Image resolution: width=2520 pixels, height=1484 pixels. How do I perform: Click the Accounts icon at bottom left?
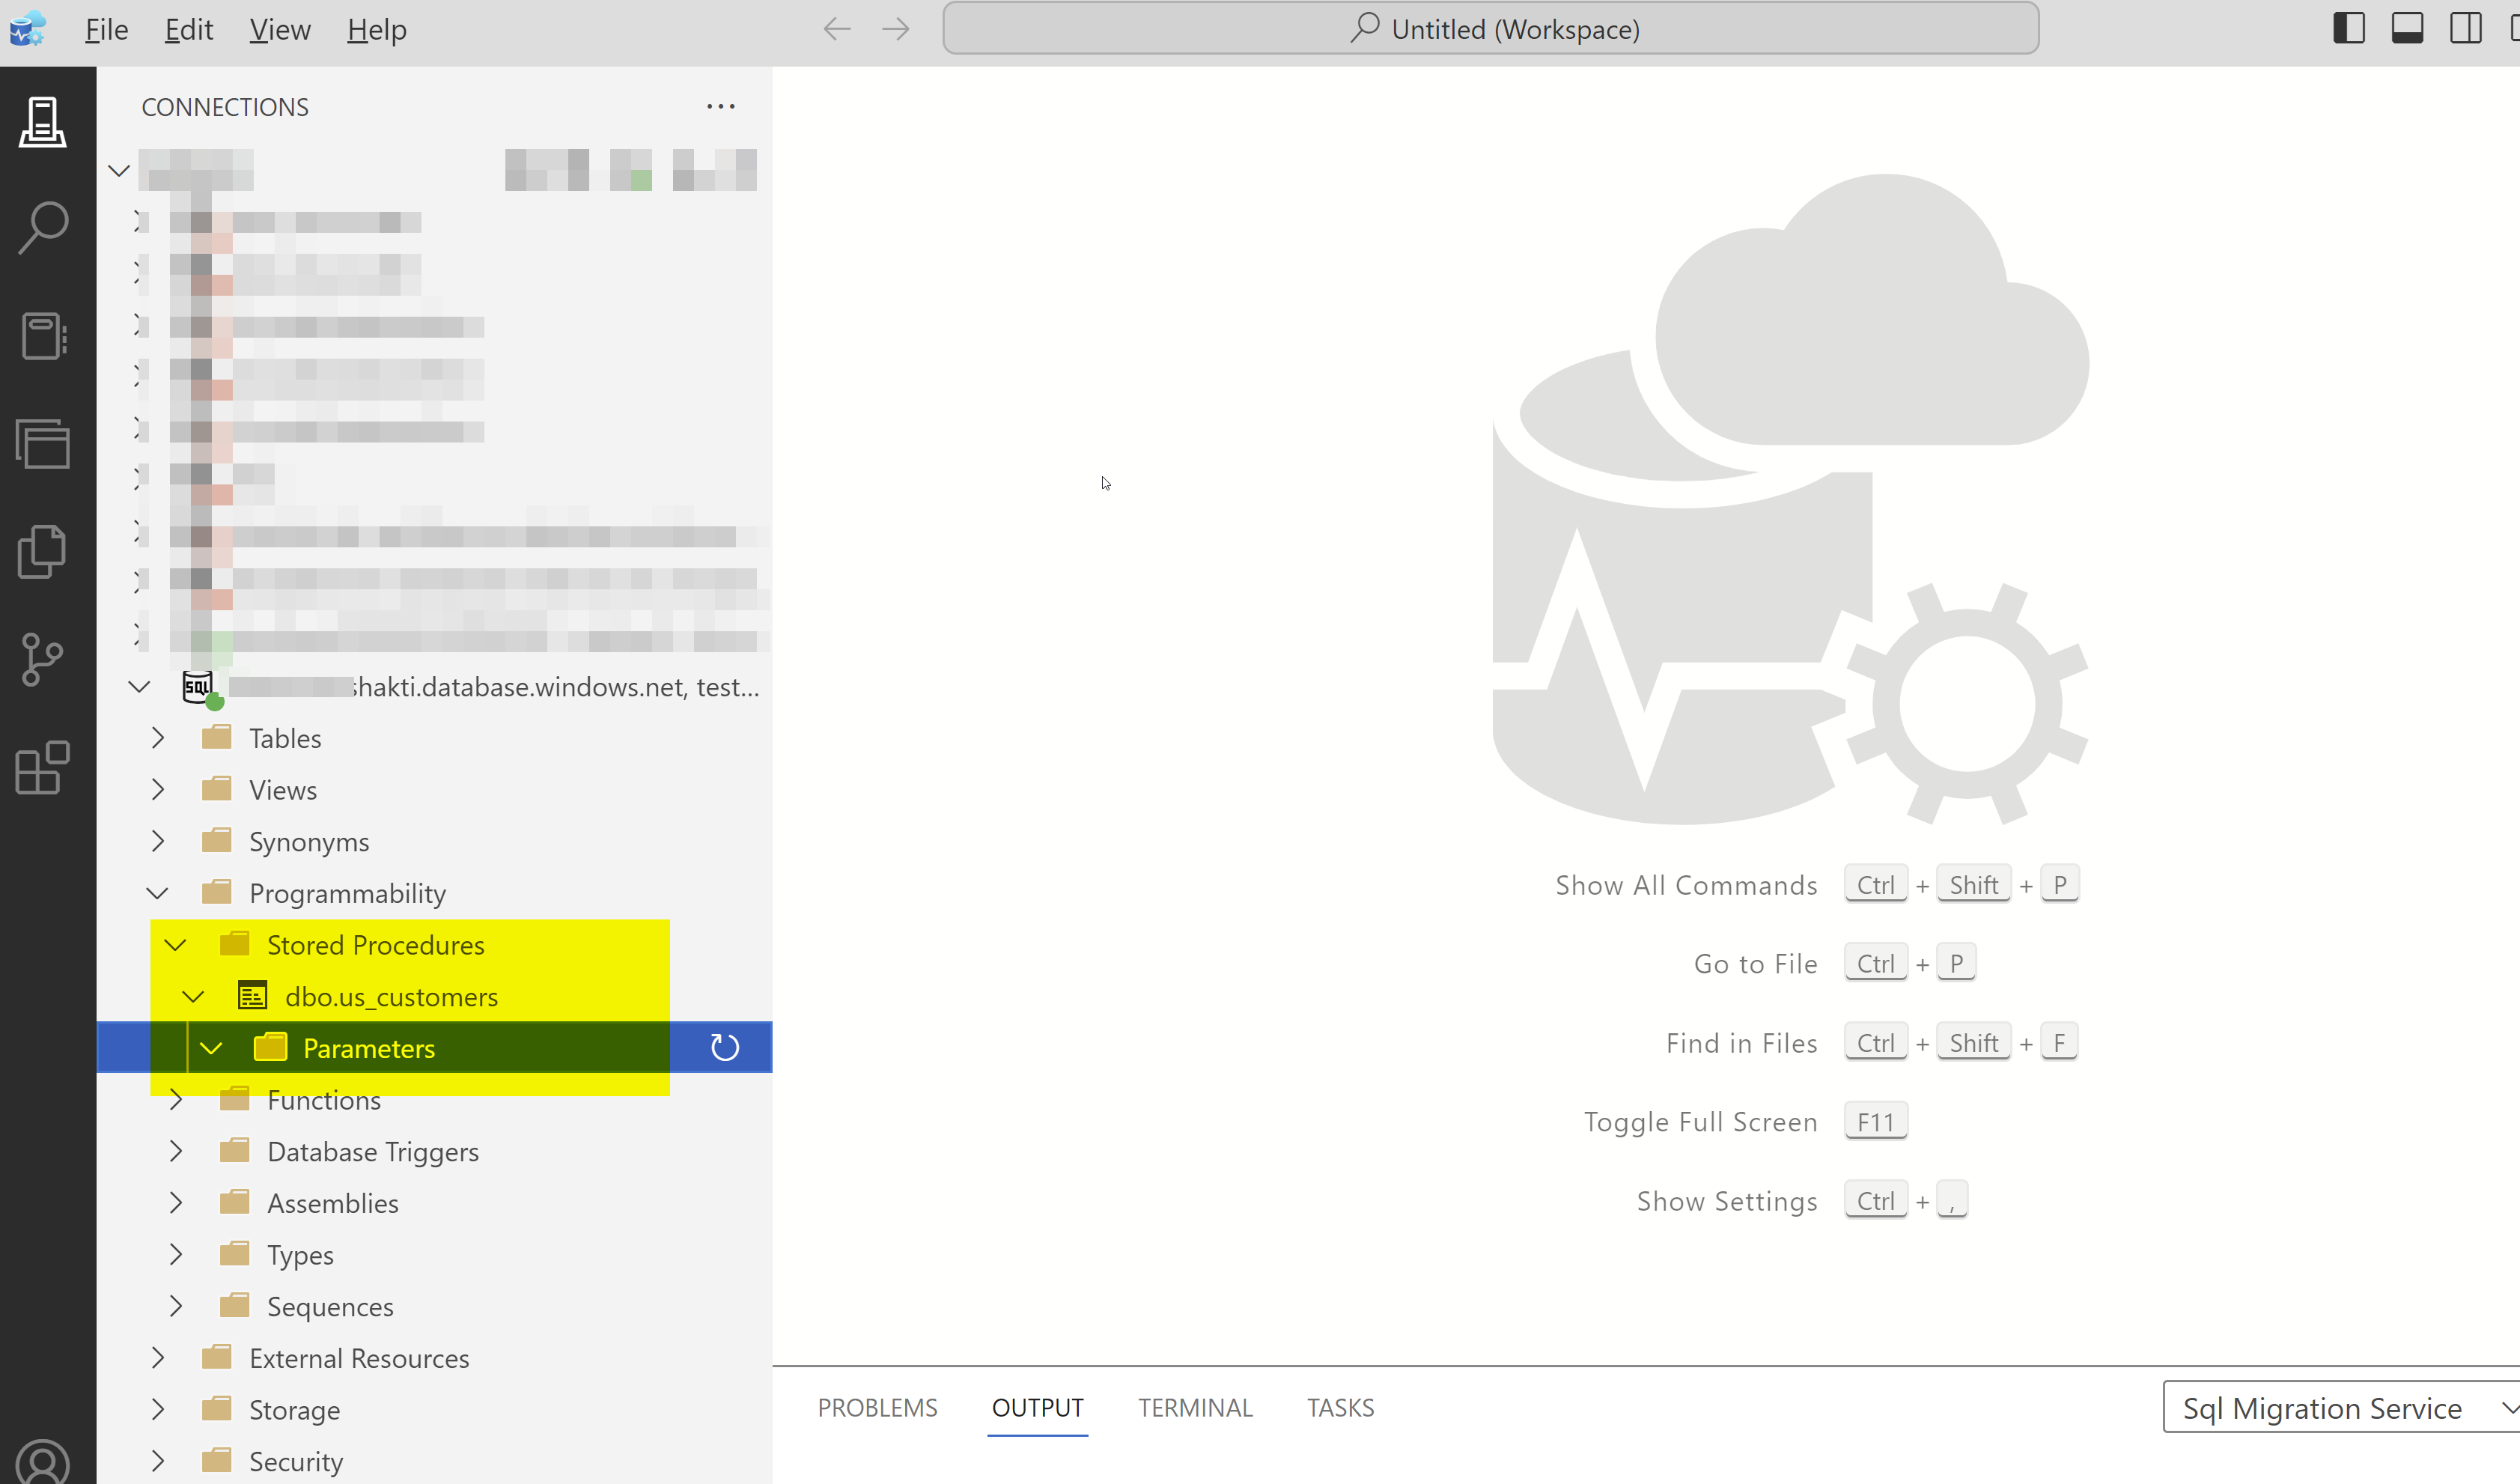[42, 1462]
